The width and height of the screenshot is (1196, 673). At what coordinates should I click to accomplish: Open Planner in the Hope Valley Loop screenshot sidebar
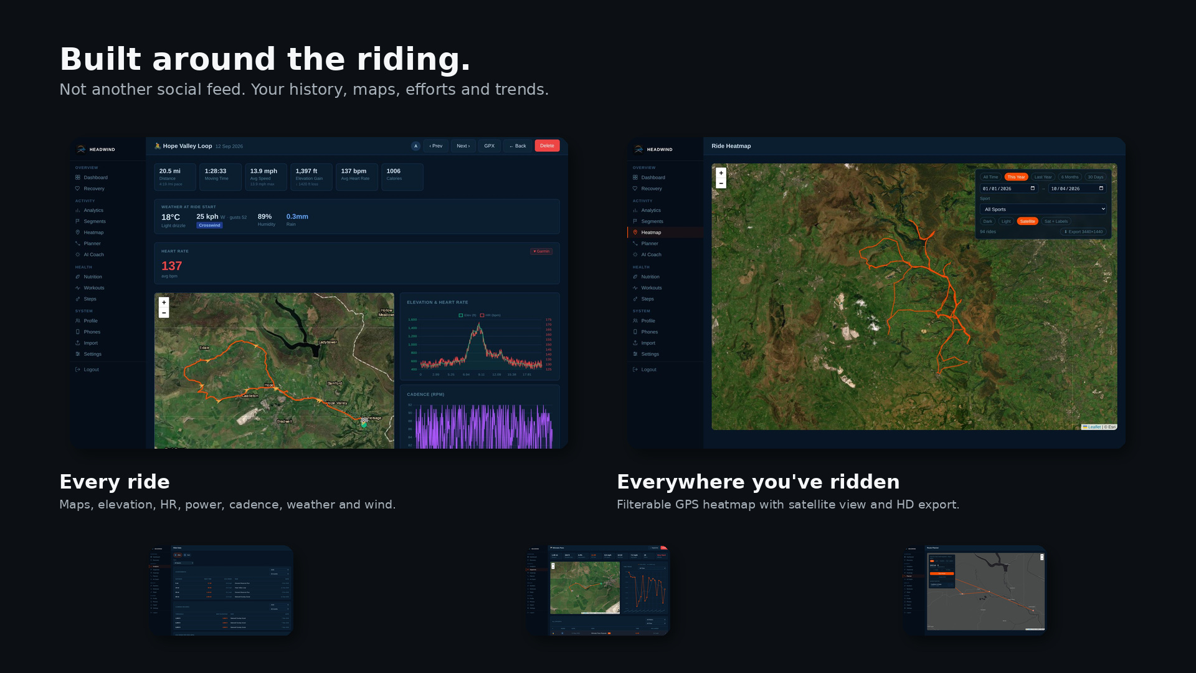pyautogui.click(x=92, y=244)
